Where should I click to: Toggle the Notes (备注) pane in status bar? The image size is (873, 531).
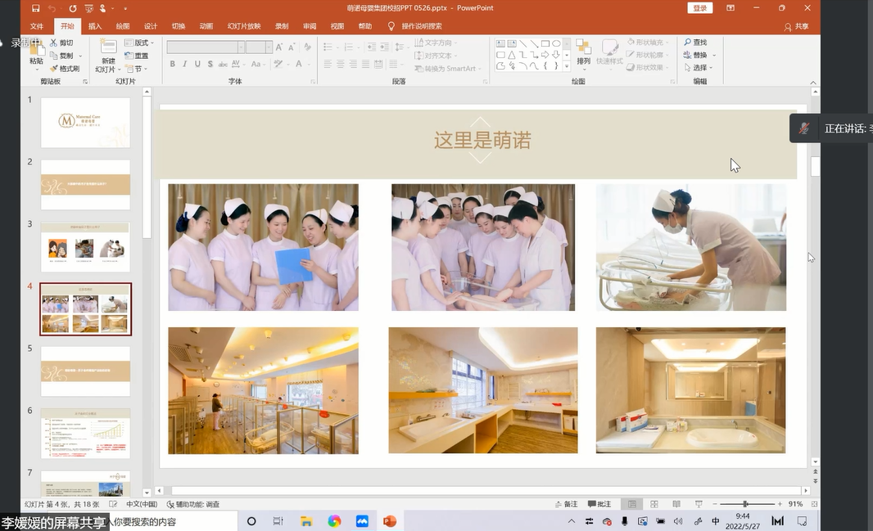click(x=565, y=504)
